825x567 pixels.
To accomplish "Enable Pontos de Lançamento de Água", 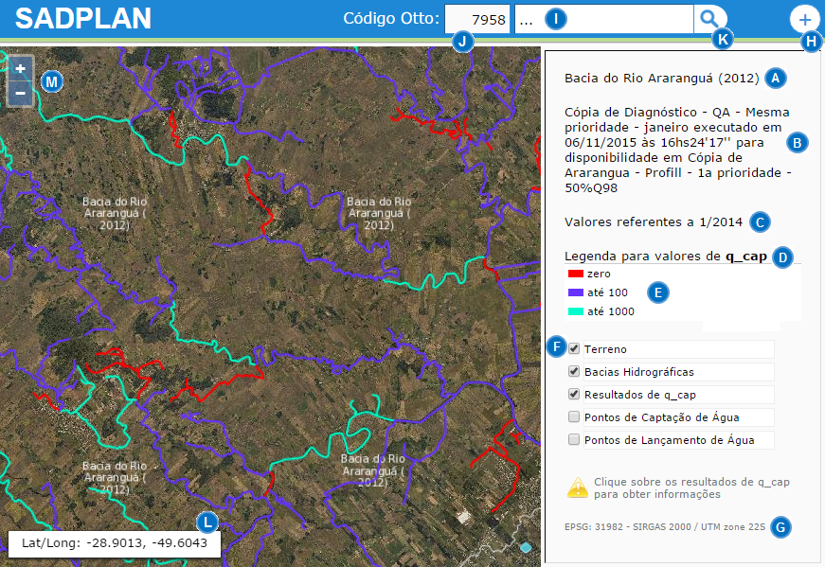I will (574, 440).
